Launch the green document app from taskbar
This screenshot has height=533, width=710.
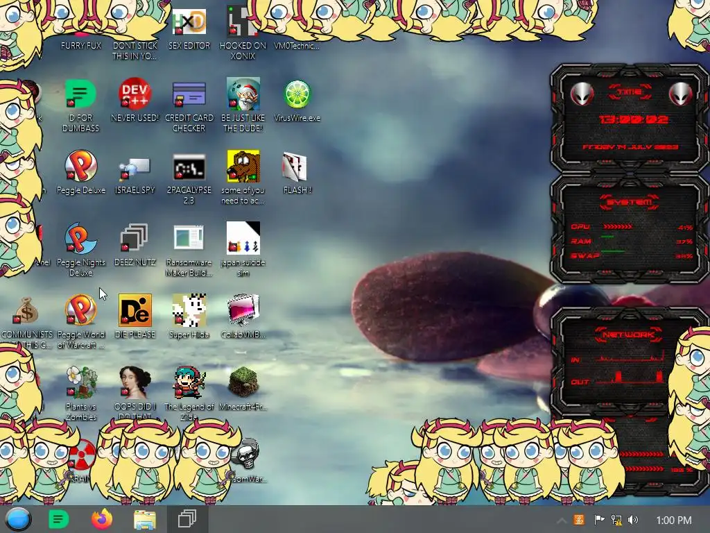pos(59,519)
